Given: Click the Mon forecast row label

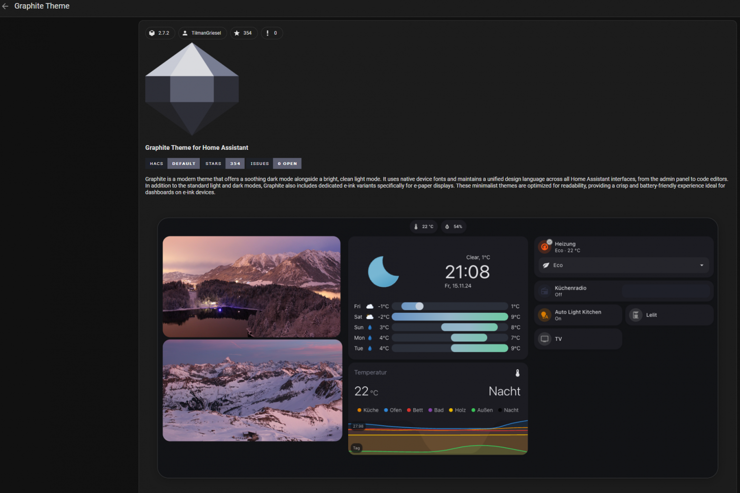Looking at the screenshot, I should [x=359, y=338].
